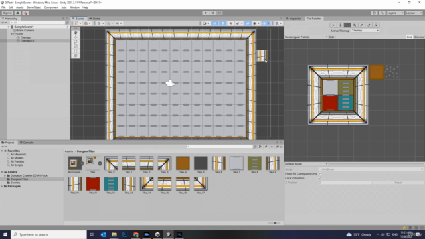This screenshot has width=425, height=239.
Task: Open the Default Brush dropdown
Action: 306,164
